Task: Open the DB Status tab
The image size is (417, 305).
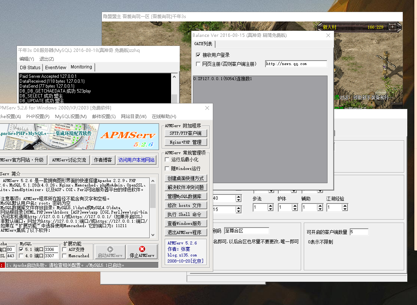Action: coord(30,68)
